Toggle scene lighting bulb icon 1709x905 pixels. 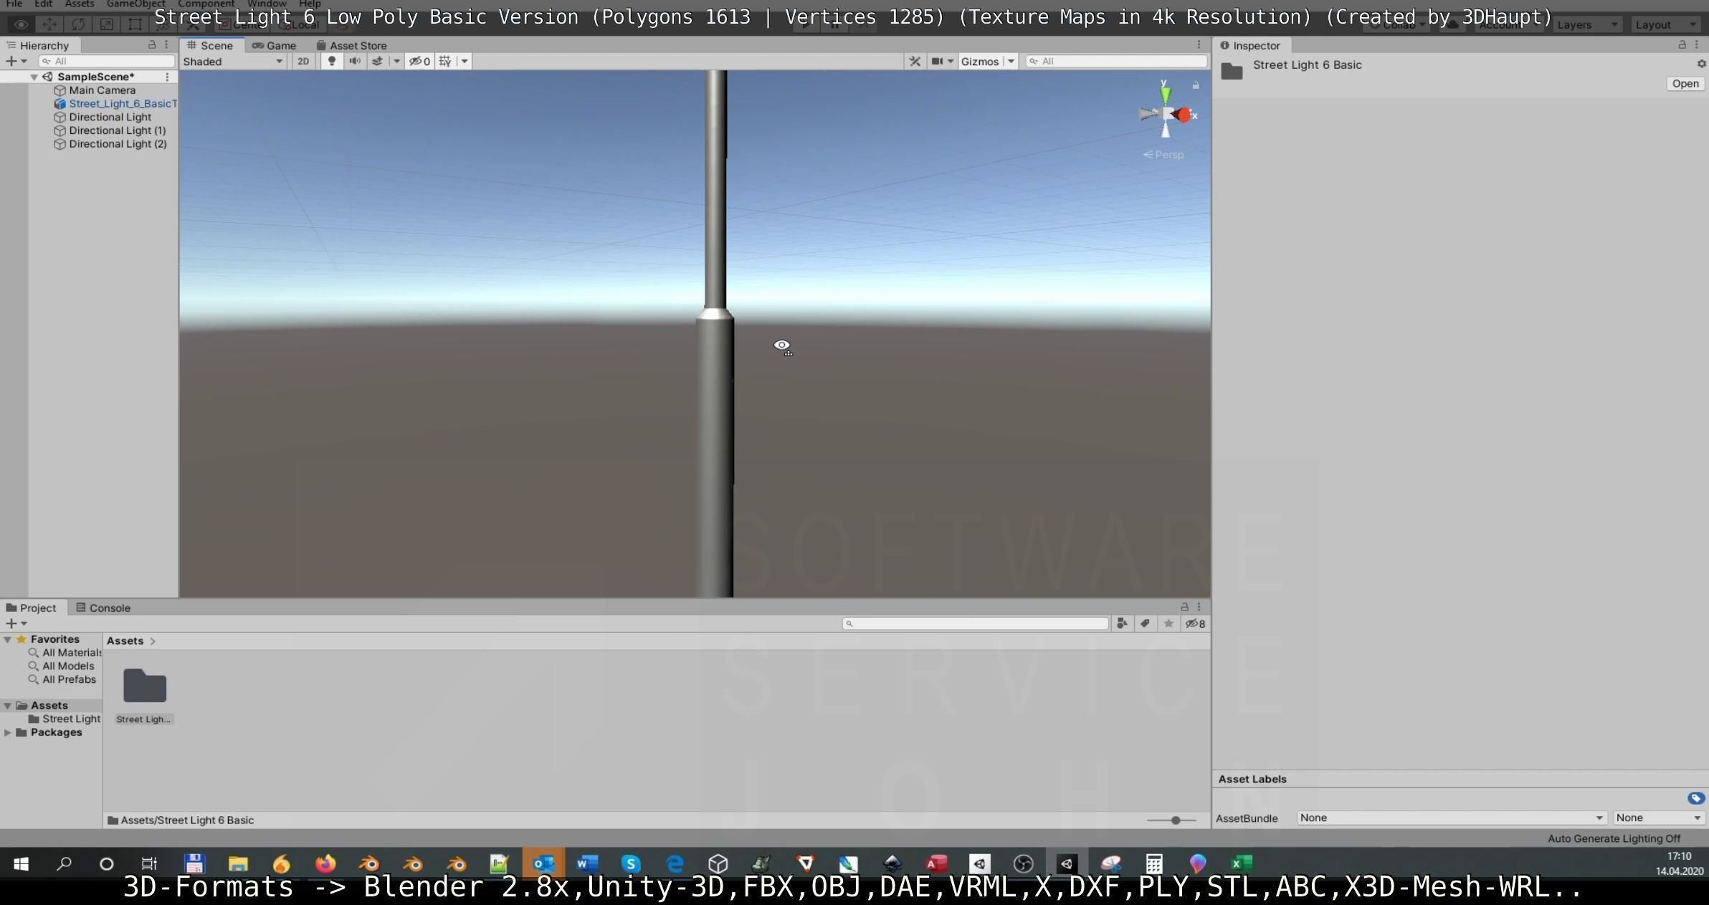click(331, 62)
